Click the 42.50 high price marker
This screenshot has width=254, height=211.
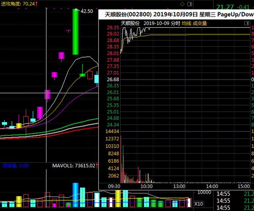click(x=87, y=11)
